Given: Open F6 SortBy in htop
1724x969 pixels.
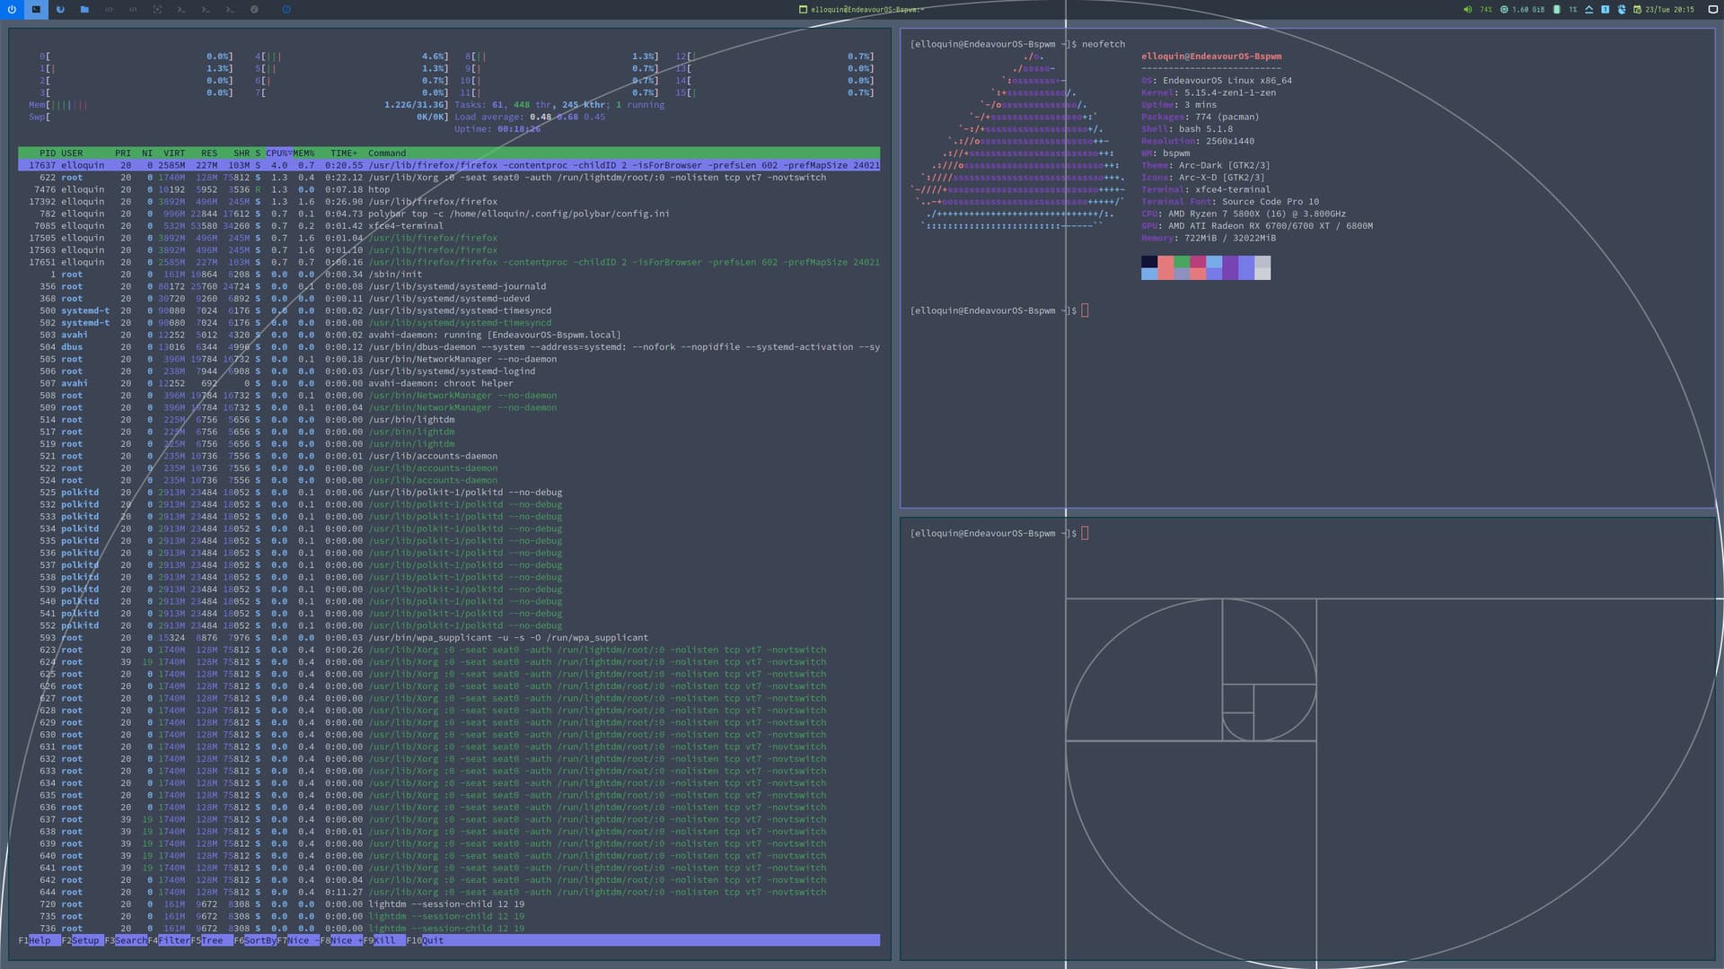Looking at the screenshot, I should [x=255, y=940].
